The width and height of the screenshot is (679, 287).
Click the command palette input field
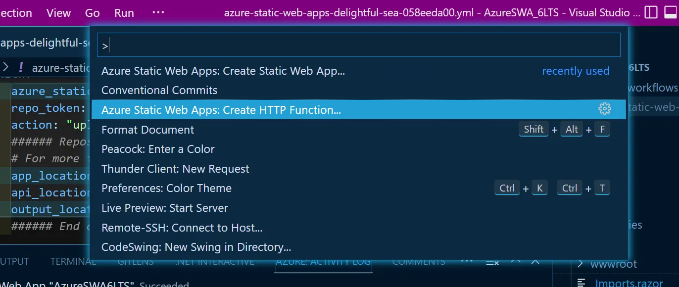[x=358, y=46]
